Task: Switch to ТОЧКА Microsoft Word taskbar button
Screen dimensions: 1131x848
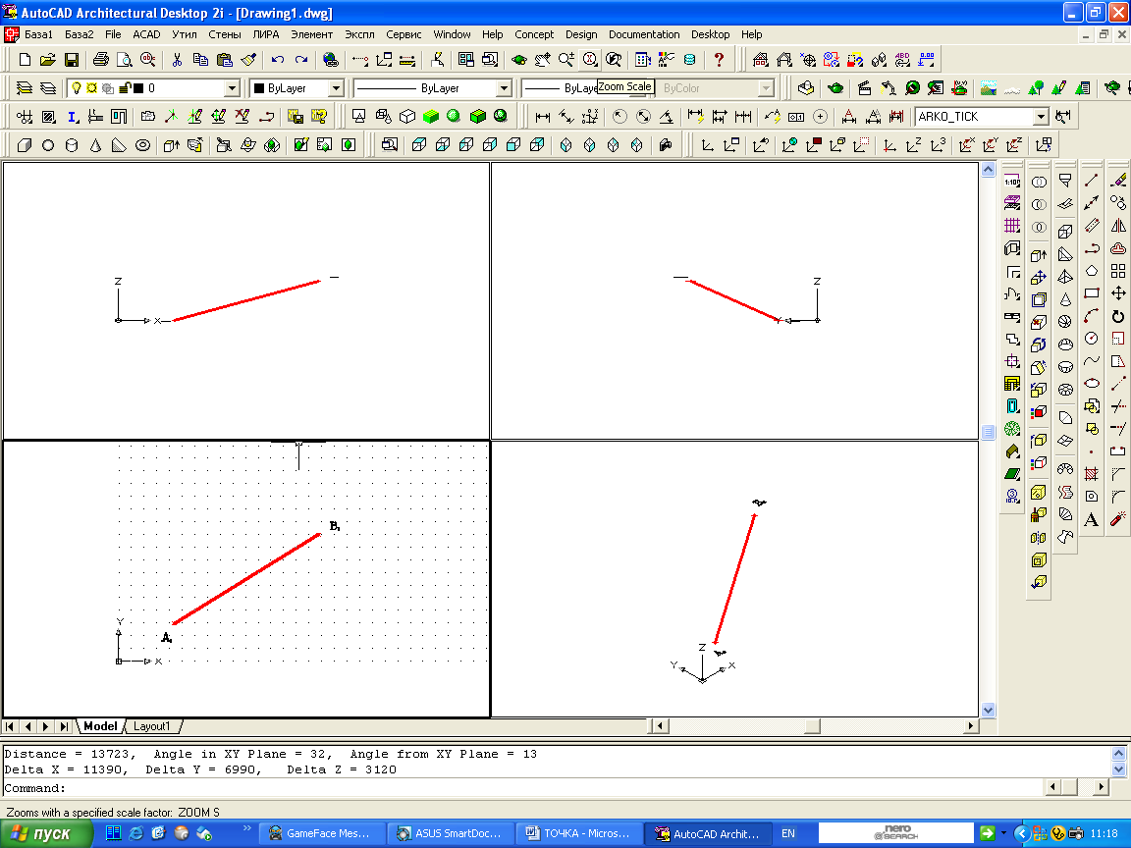Action: [578, 833]
